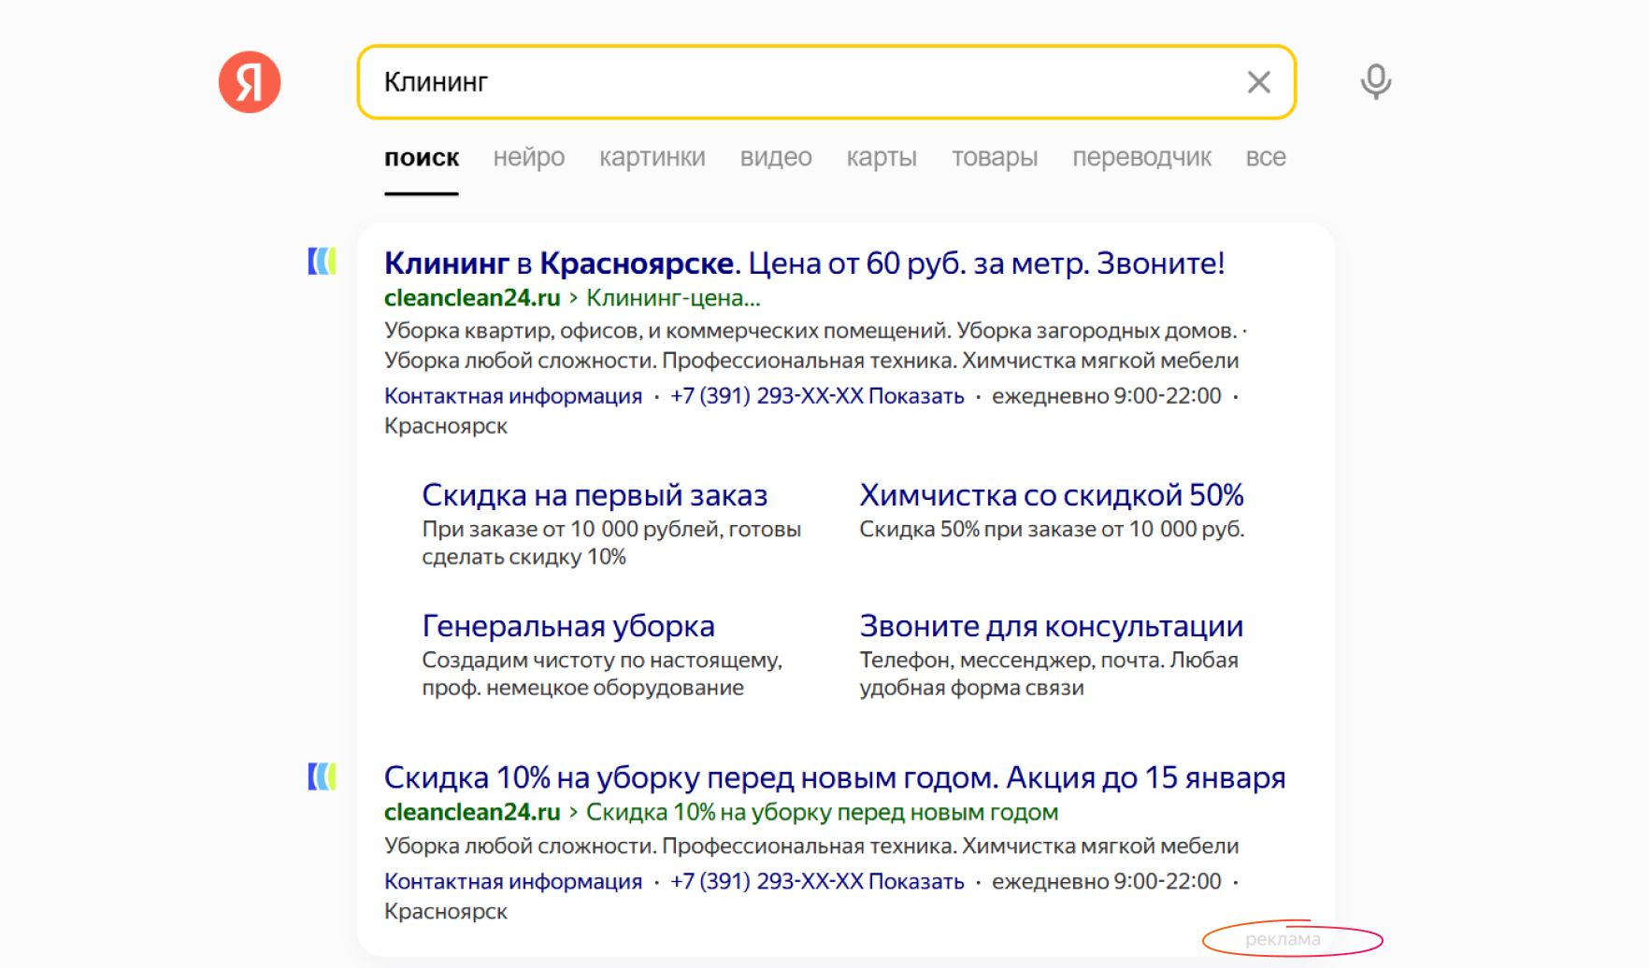The image size is (1649, 968).
Task: Open the 'Генеральная уборка' sitelink
Action: pos(568,625)
